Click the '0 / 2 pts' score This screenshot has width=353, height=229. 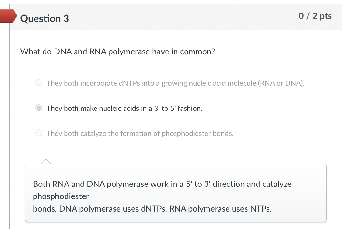pyautogui.click(x=315, y=16)
